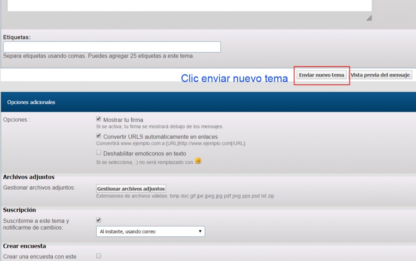Click the Extensiones de archivos válidas text
The image size is (416, 261).
point(185,196)
